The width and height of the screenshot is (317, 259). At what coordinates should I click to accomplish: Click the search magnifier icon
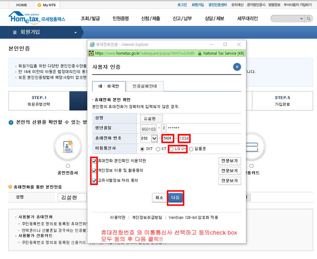point(309,19)
